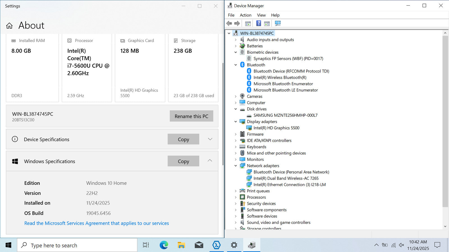Image resolution: width=449 pixels, height=252 pixels.
Task: Open the File menu in Device Manager
Action: [x=231, y=15]
